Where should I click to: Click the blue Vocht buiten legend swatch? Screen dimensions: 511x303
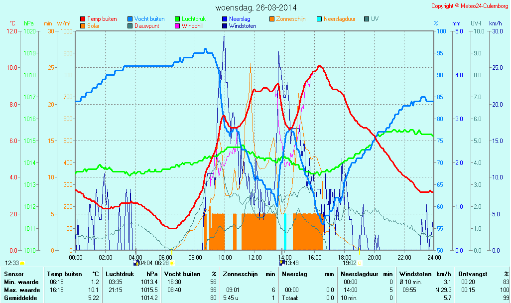tap(129, 19)
